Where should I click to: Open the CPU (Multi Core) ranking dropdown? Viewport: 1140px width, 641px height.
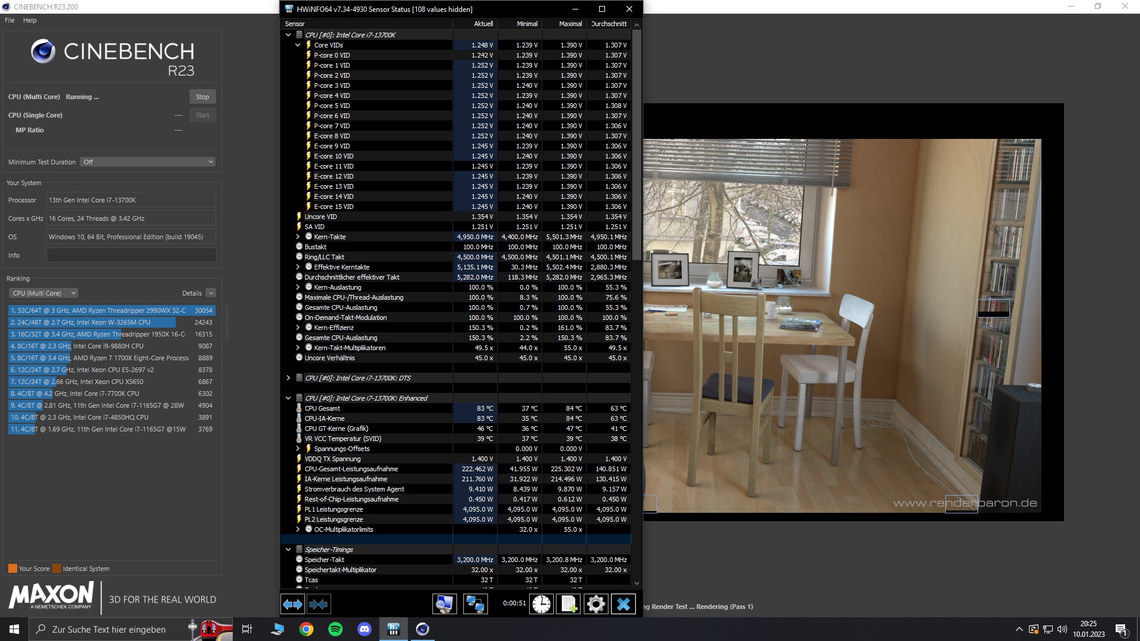[x=44, y=293]
